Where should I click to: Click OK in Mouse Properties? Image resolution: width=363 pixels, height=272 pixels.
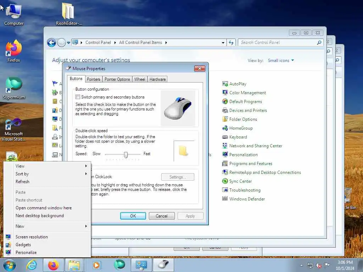click(x=133, y=216)
